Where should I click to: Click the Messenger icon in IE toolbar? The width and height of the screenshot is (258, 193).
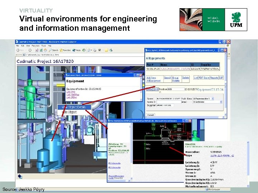pyautogui.click(x=111, y=50)
